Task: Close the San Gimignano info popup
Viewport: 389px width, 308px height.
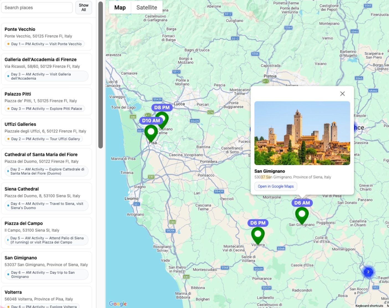Action: point(342,94)
